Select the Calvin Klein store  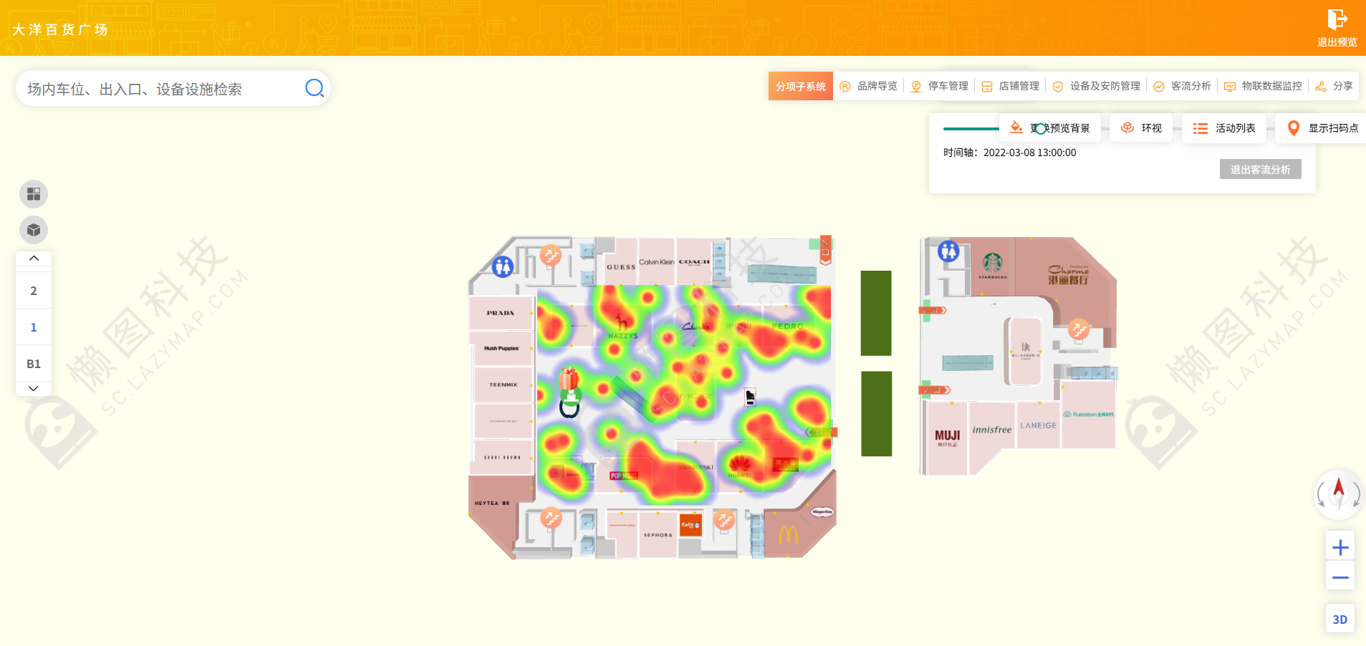point(657,262)
